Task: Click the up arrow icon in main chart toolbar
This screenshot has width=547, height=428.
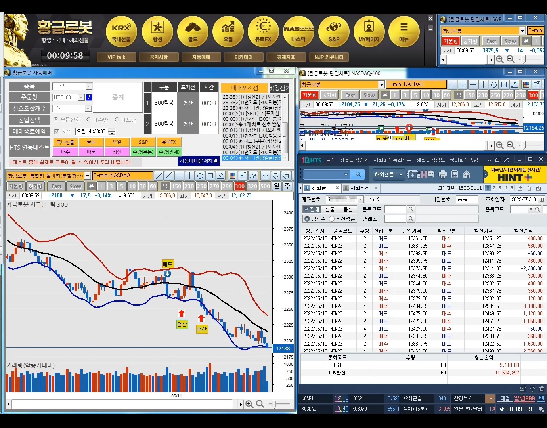Action: [265, 176]
